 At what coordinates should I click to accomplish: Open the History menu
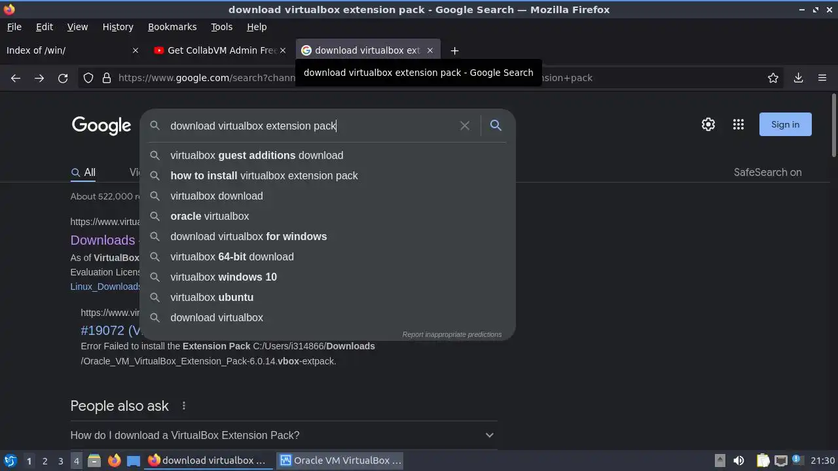(x=118, y=27)
